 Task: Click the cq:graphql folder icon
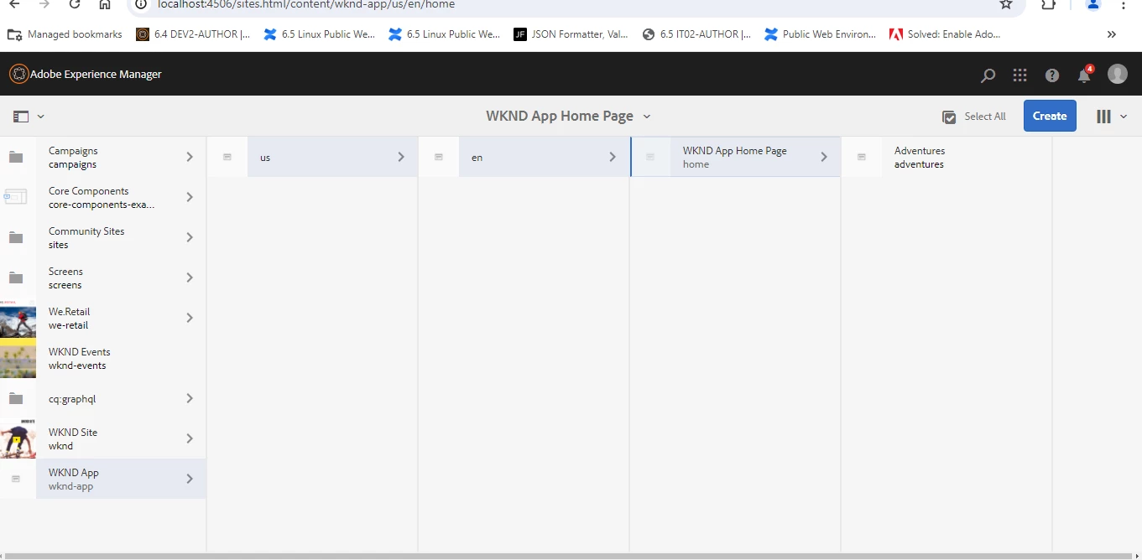point(16,398)
